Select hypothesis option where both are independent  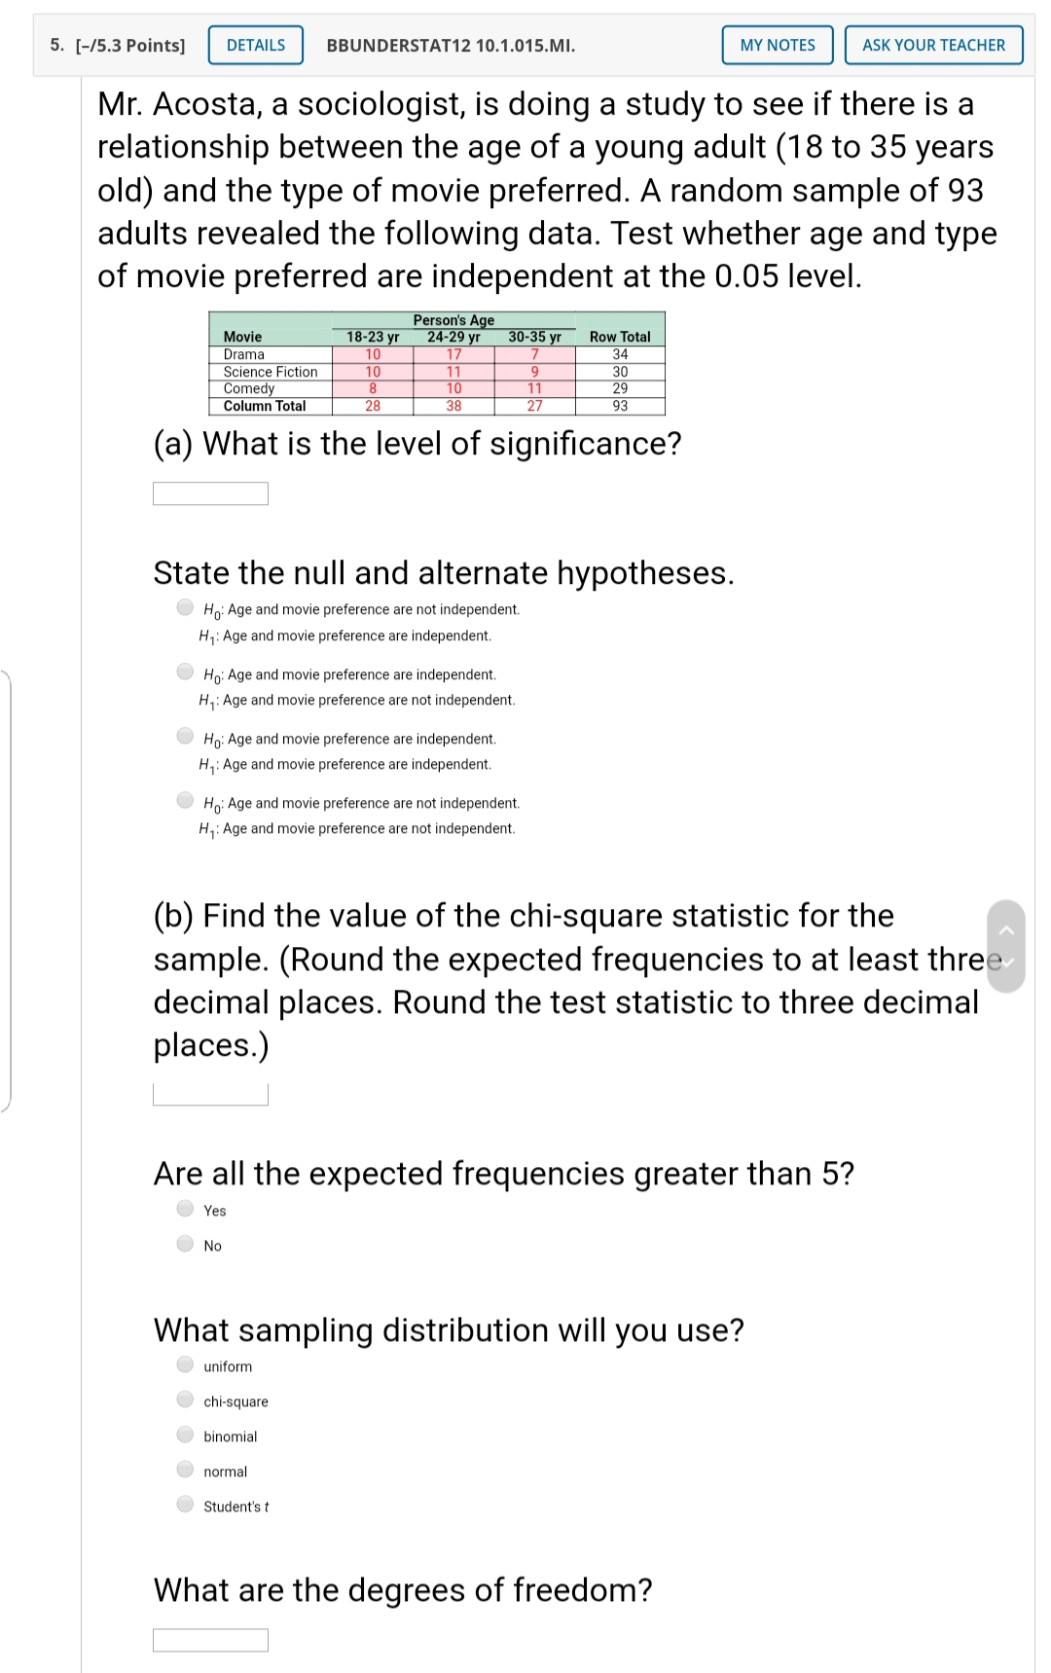[184, 736]
